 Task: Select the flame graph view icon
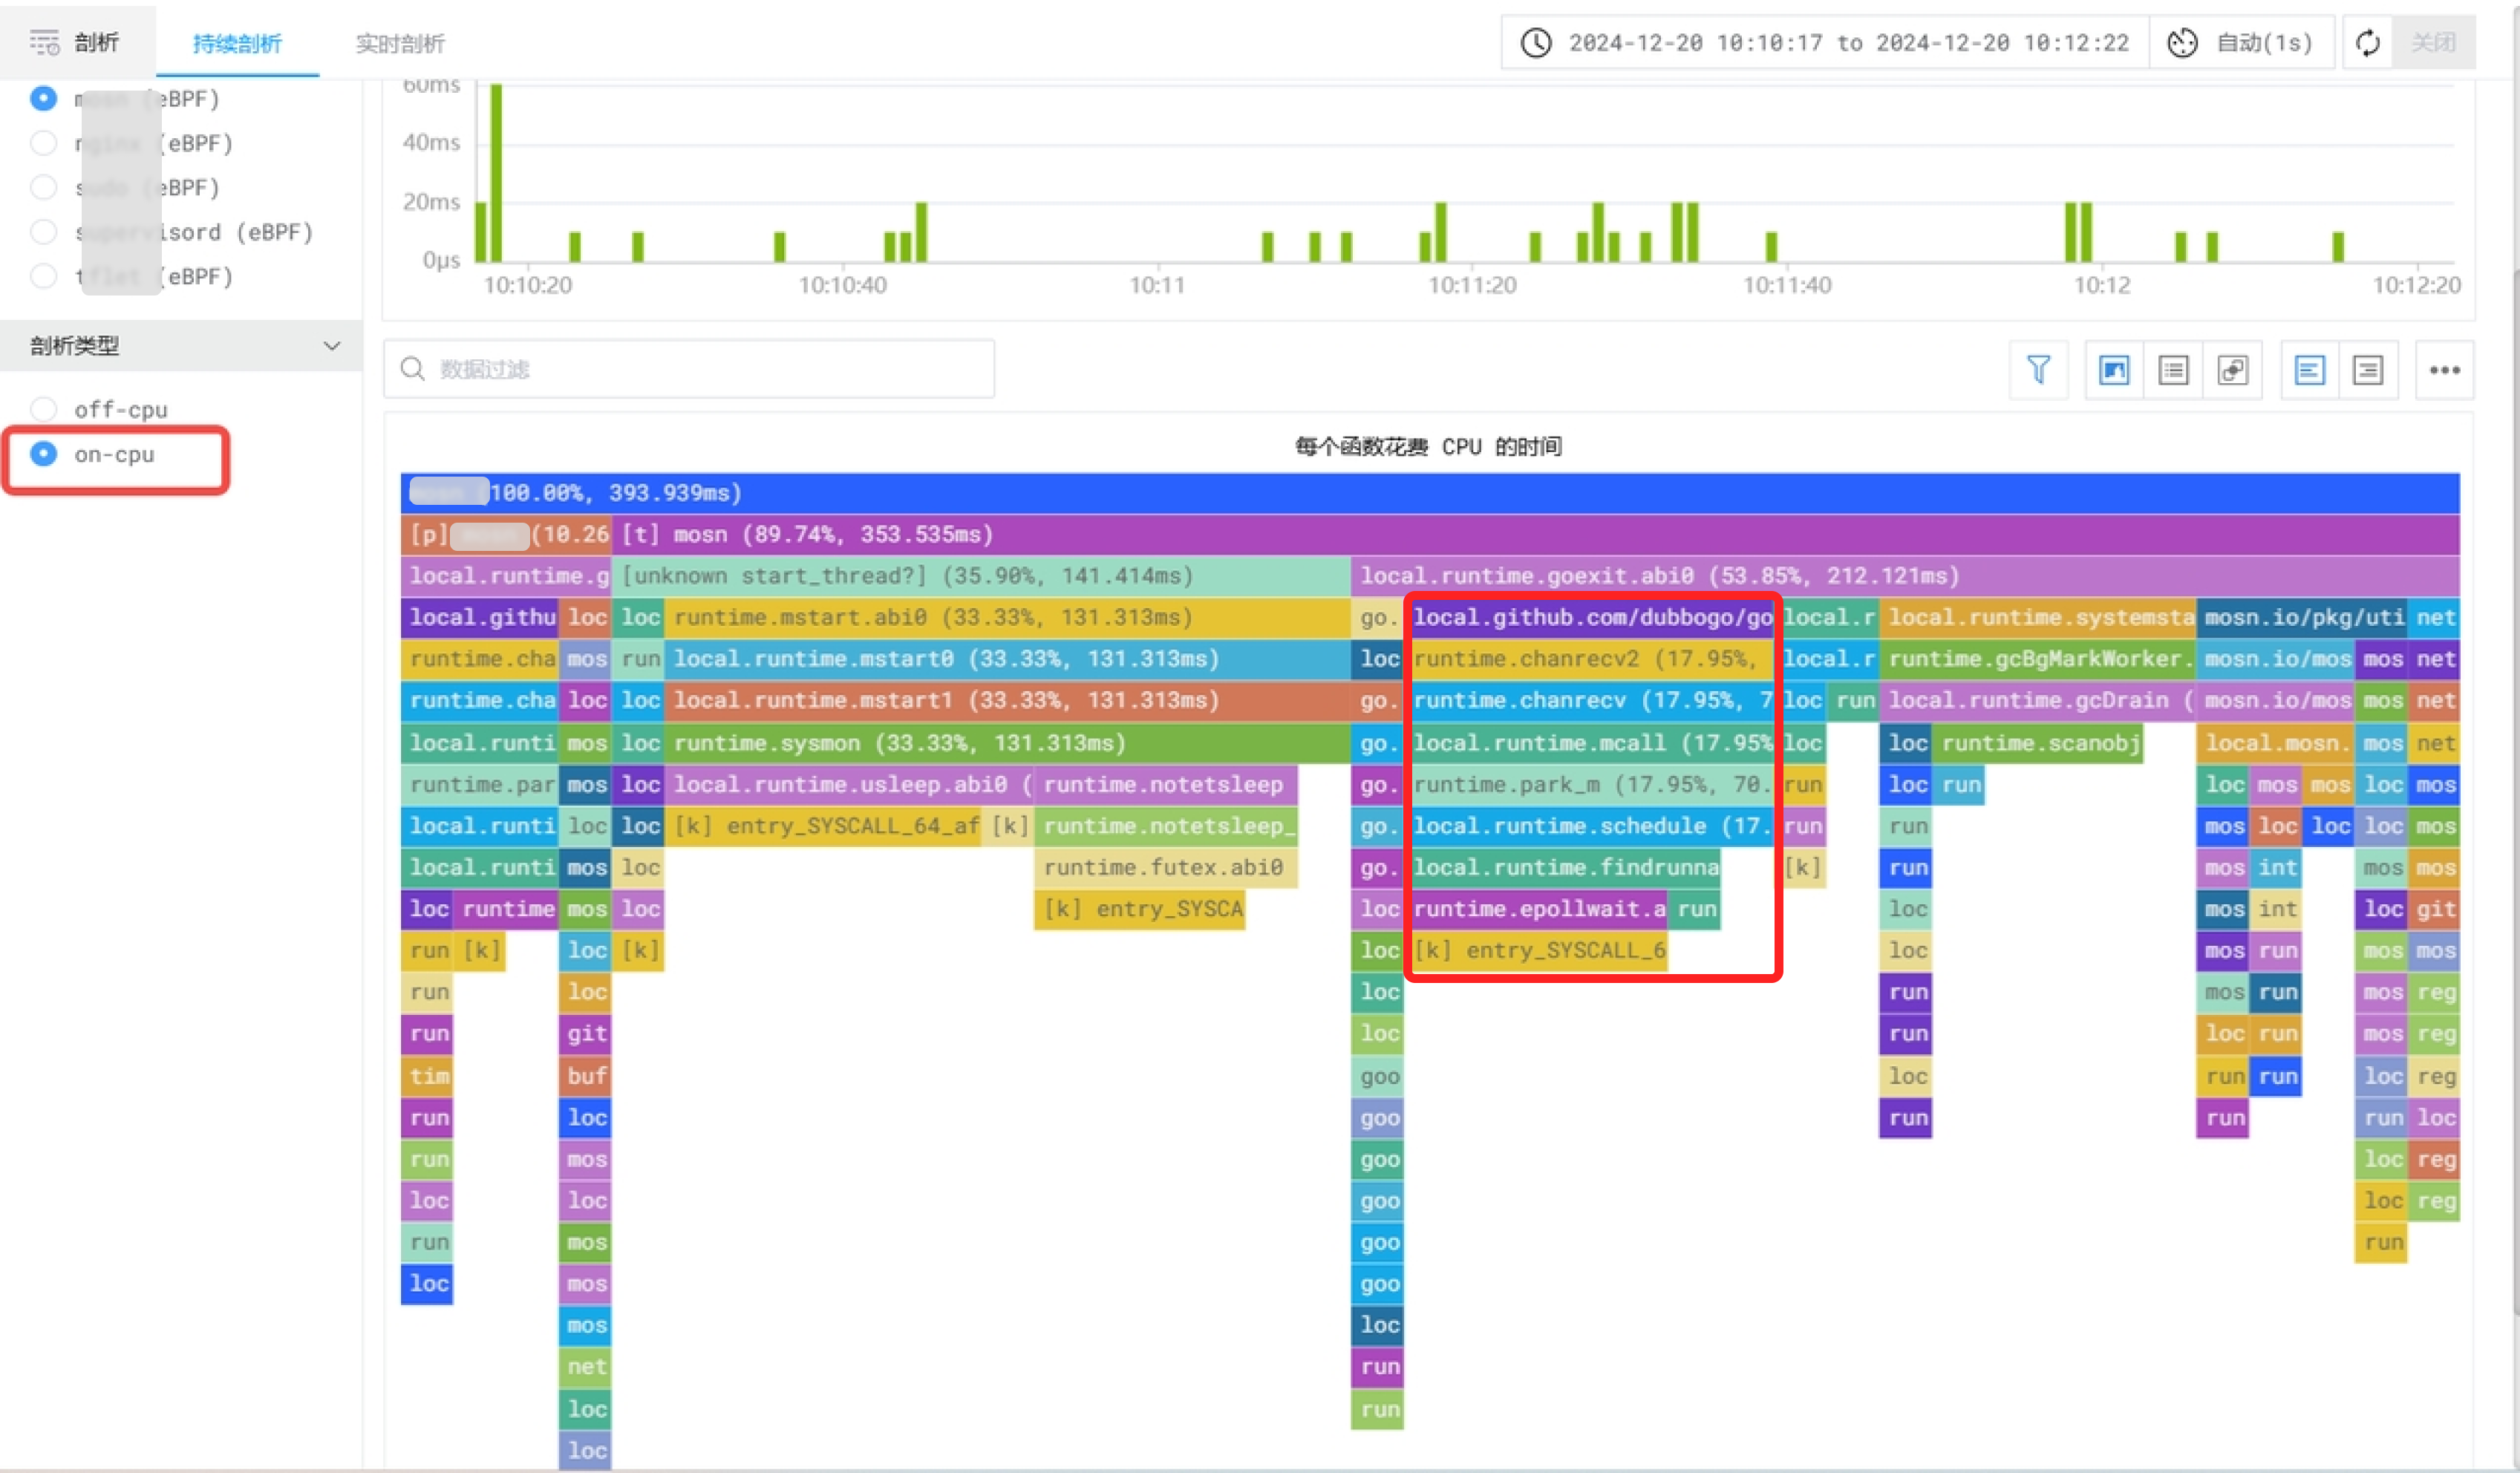click(x=2113, y=370)
